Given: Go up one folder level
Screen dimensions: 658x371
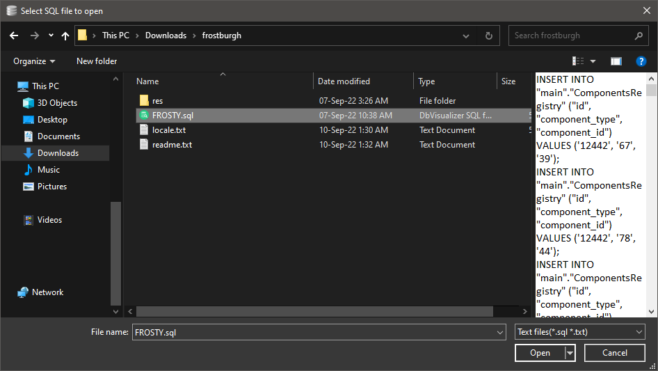Looking at the screenshot, I should (x=65, y=35).
